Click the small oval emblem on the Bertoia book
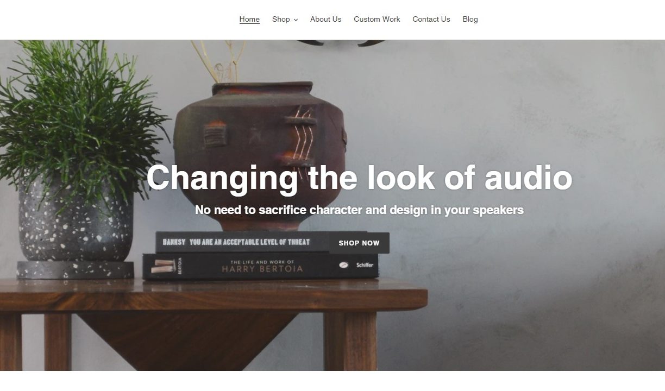665x391 pixels. [x=343, y=265]
